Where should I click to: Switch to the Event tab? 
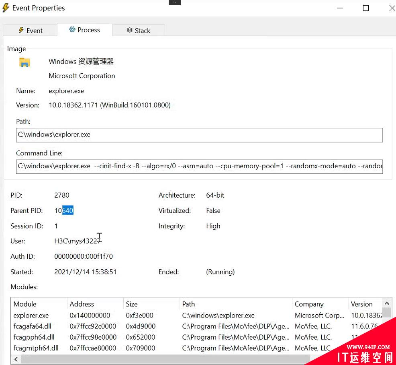coord(31,30)
